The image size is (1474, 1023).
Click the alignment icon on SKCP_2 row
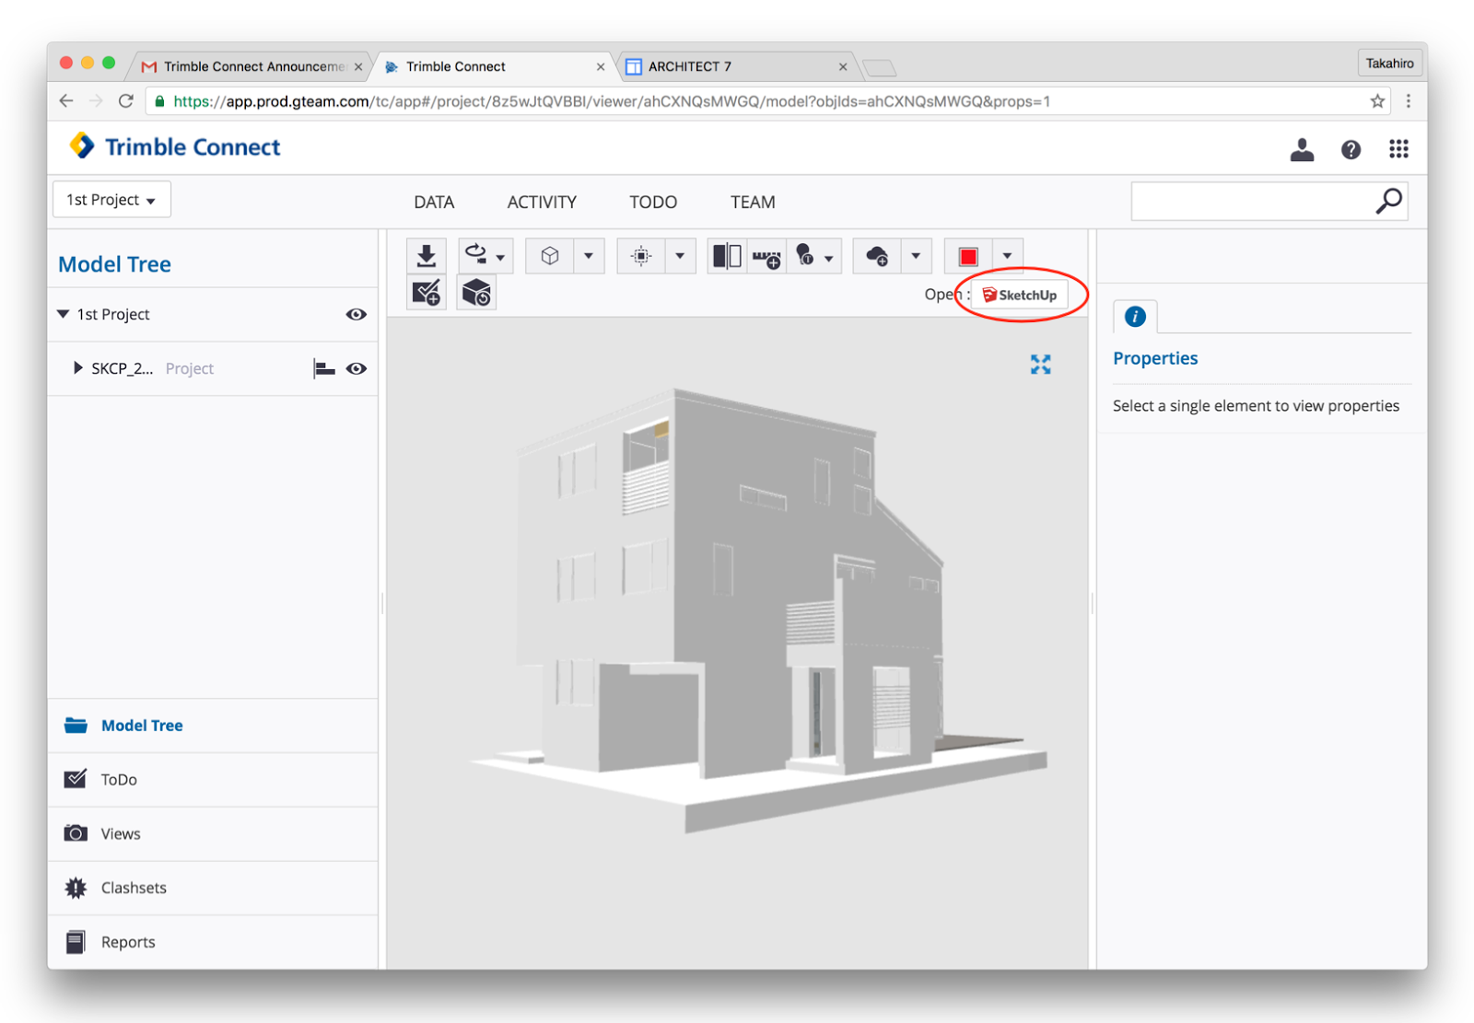[x=324, y=369]
